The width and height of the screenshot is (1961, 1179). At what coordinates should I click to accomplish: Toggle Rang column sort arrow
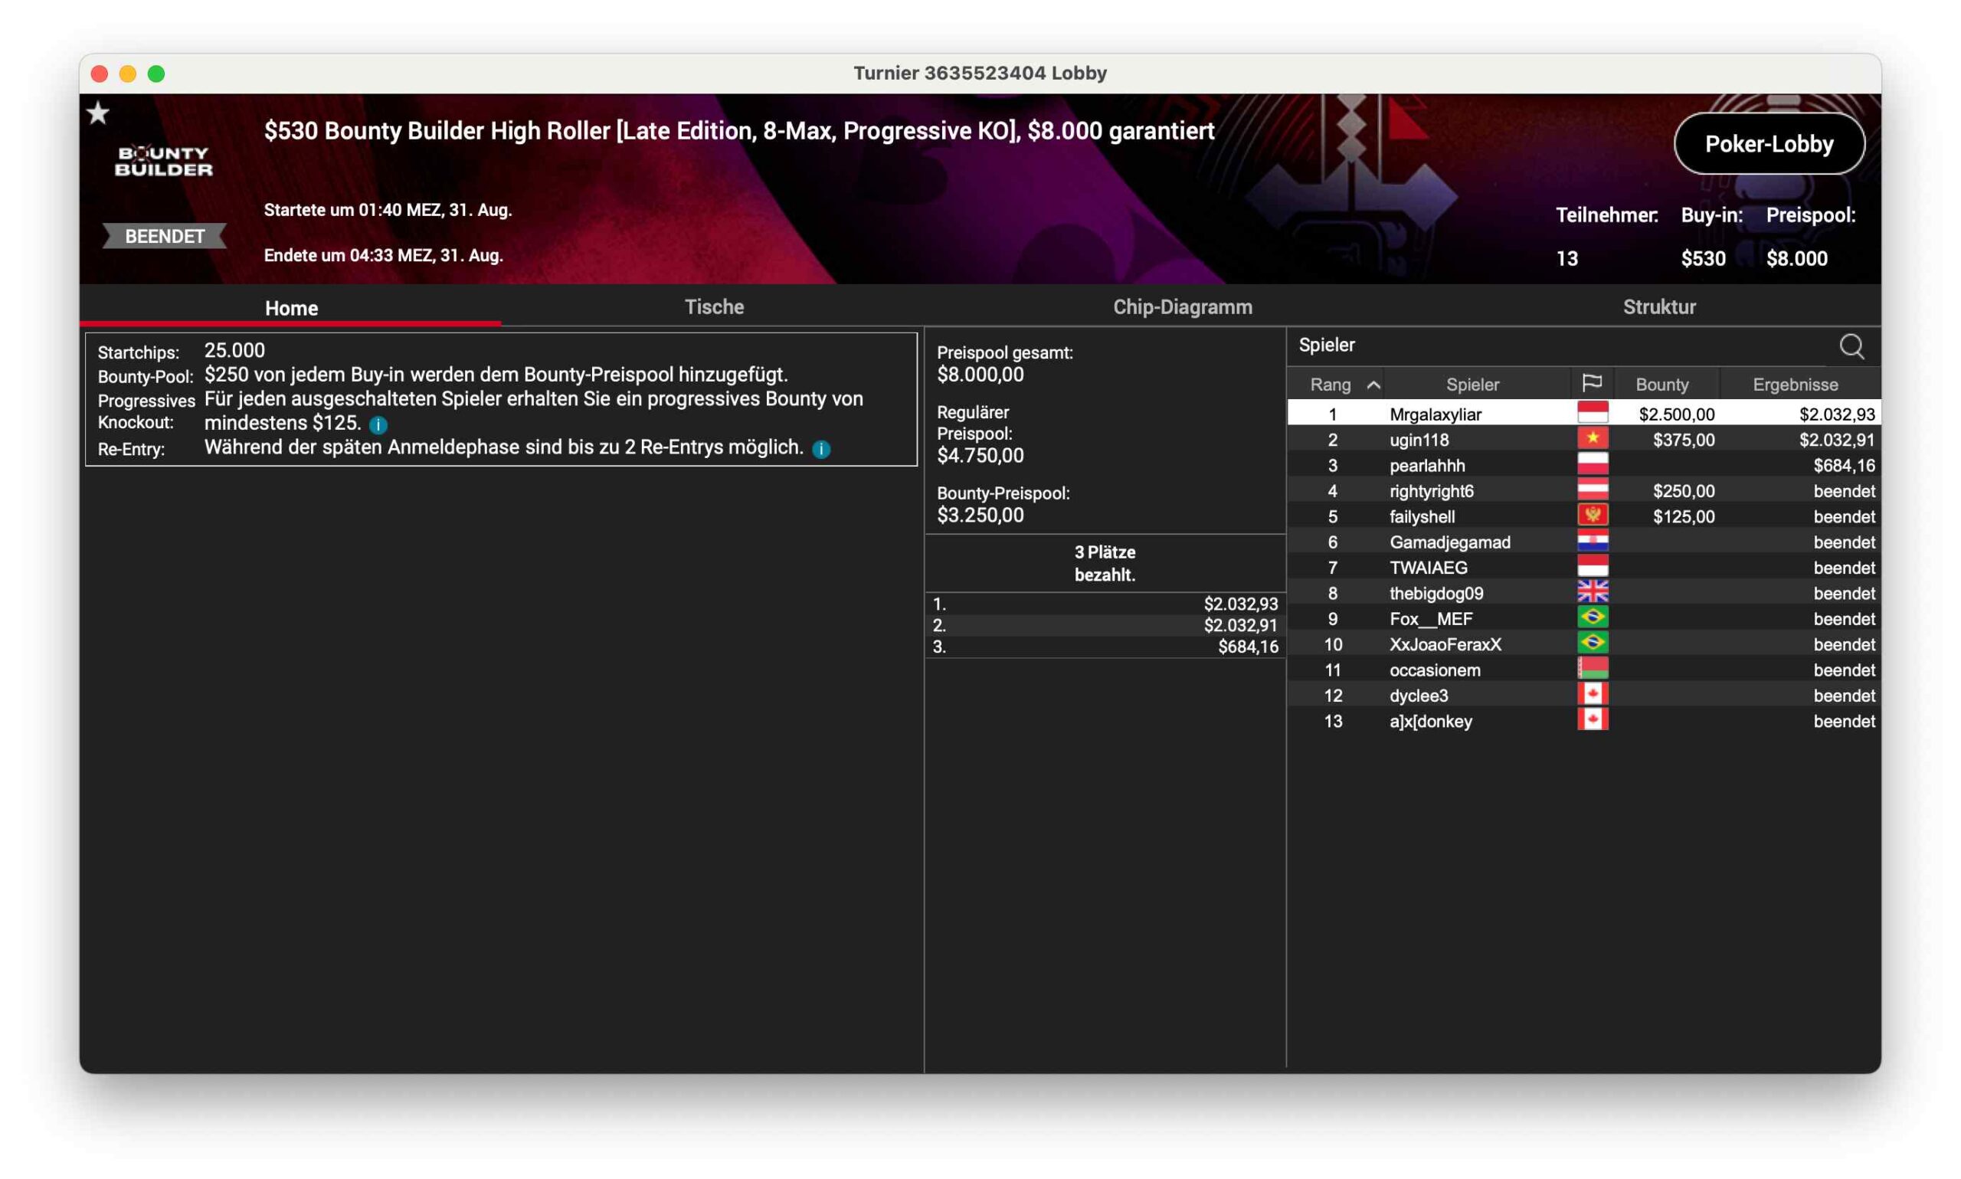click(x=1373, y=385)
